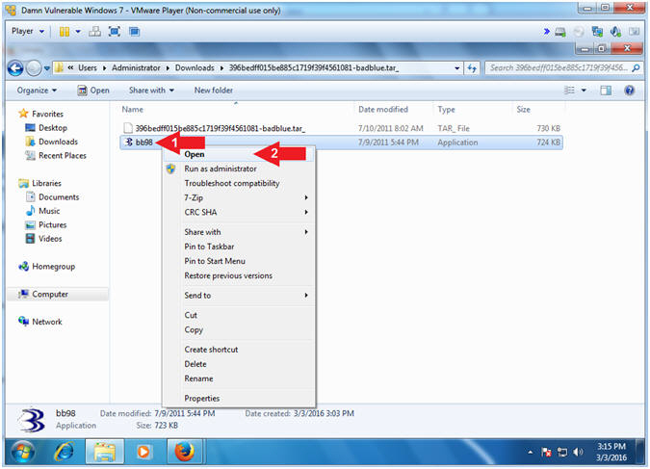Click Users in the address breadcrumb

point(88,67)
